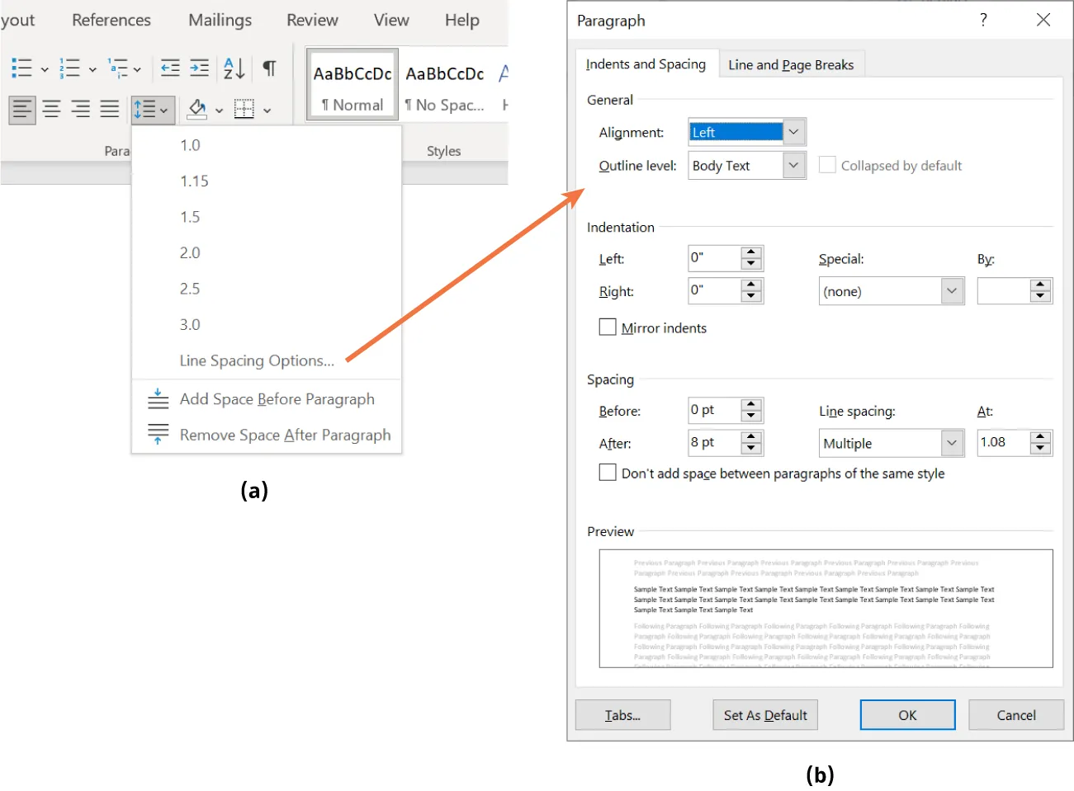
Task: Click the Set As Default button
Action: tap(764, 715)
